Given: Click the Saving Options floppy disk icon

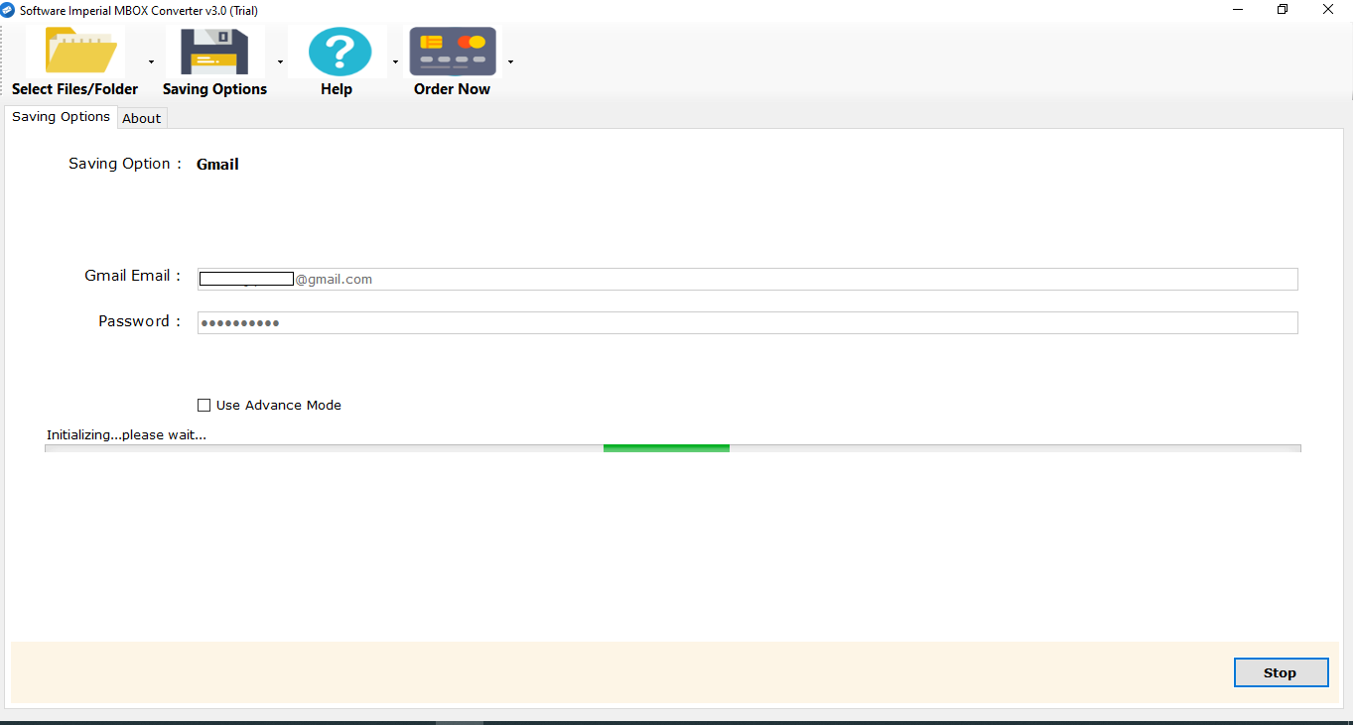Looking at the screenshot, I should (214, 52).
